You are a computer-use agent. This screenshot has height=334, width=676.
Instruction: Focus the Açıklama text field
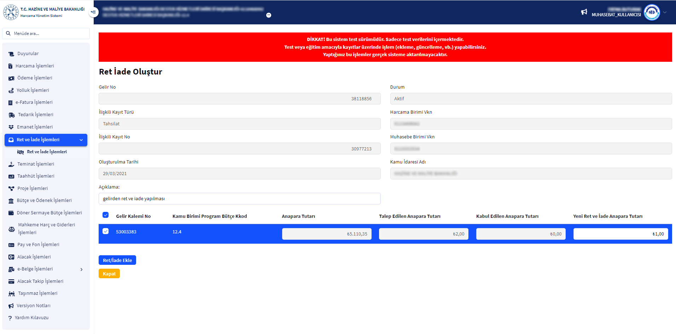pyautogui.click(x=239, y=198)
